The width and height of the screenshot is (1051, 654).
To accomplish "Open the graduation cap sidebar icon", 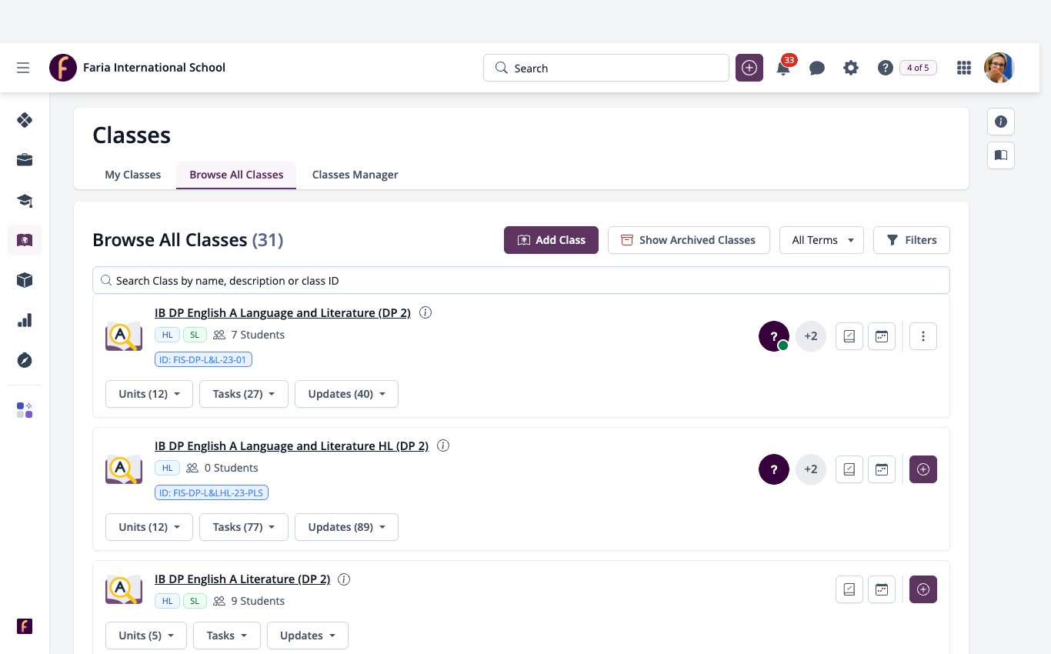I will (x=25, y=200).
